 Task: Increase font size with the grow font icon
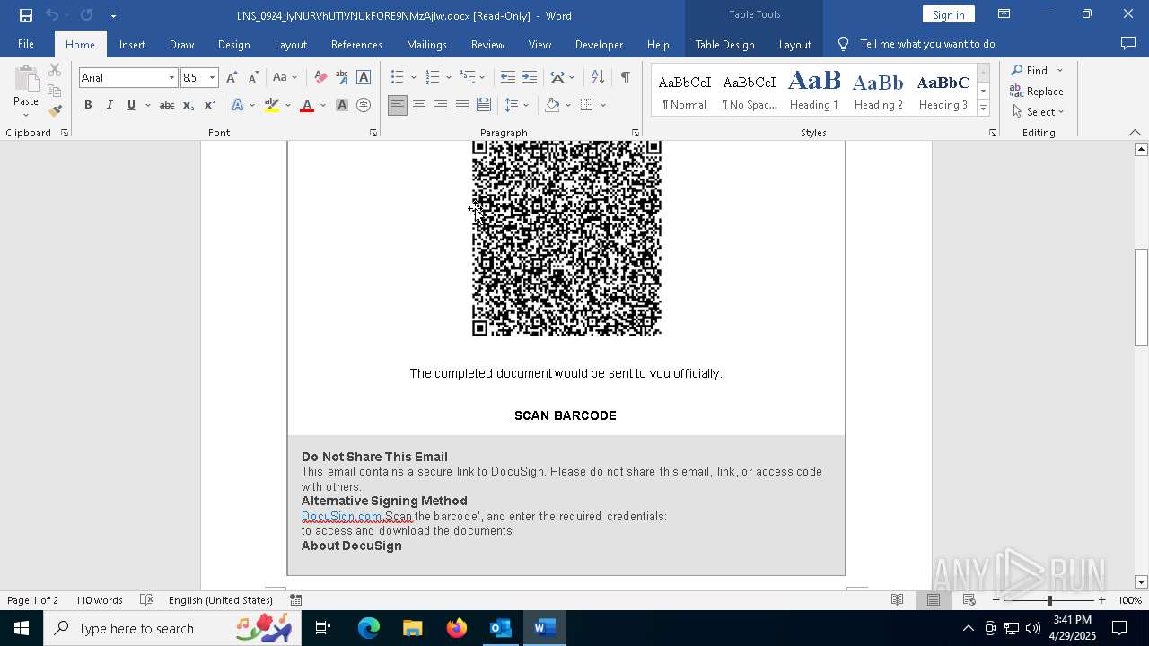(232, 77)
